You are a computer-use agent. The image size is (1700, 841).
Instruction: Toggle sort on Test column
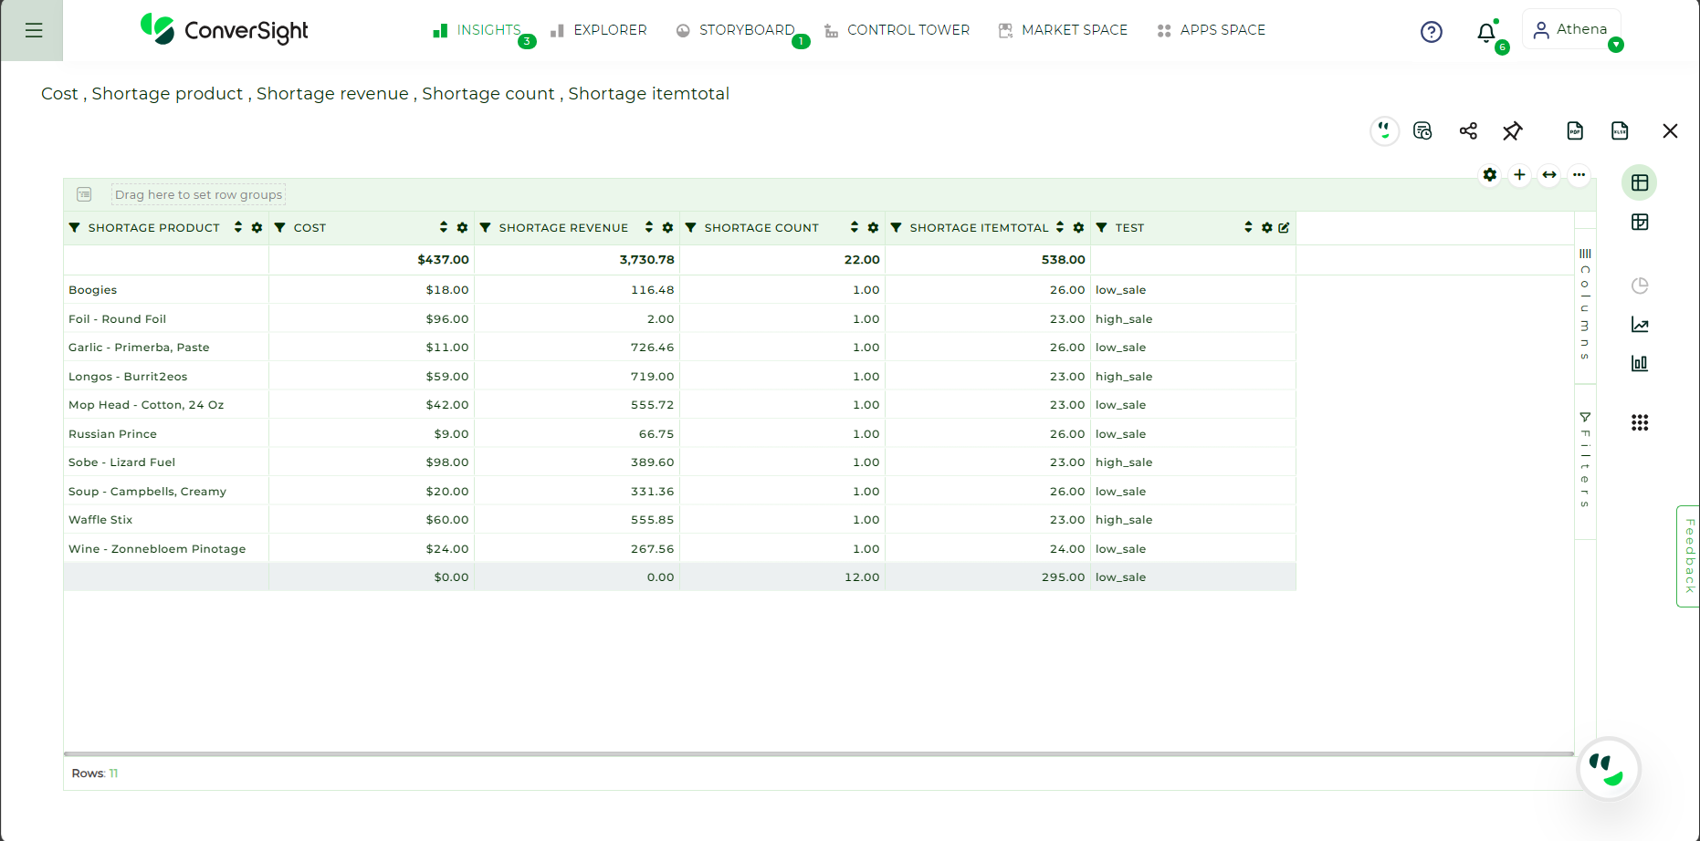1248,227
